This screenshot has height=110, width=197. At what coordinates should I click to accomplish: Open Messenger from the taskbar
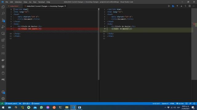click(x=48, y=107)
